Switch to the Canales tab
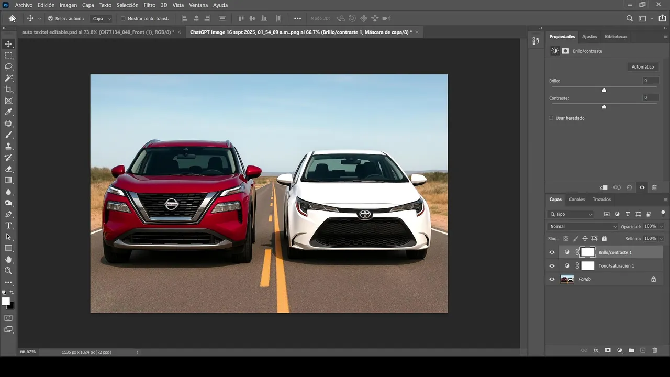 click(x=577, y=199)
